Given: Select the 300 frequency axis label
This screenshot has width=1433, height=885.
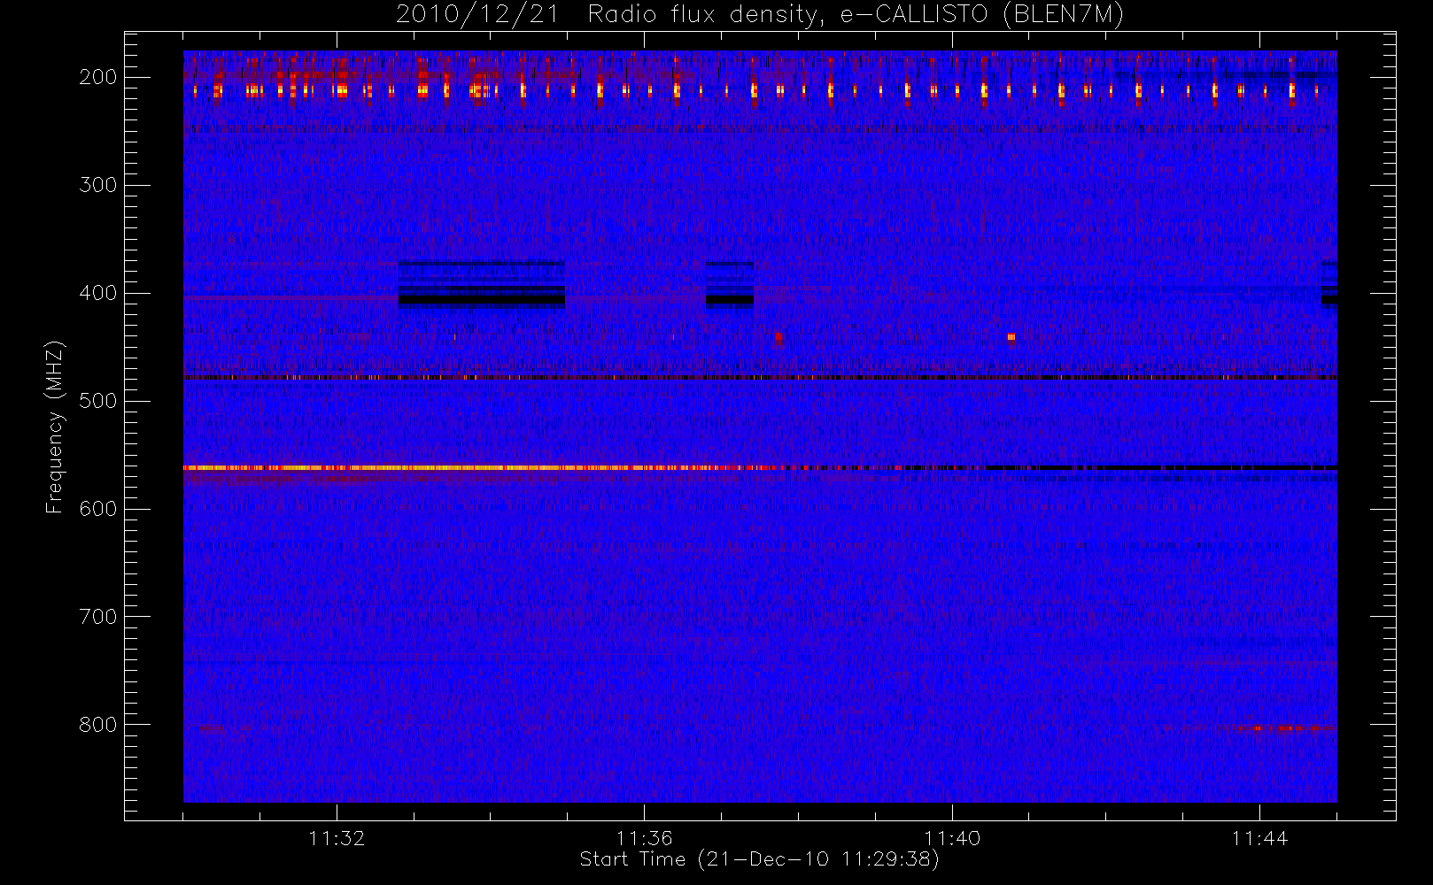Looking at the screenshot, I should coord(98,185).
